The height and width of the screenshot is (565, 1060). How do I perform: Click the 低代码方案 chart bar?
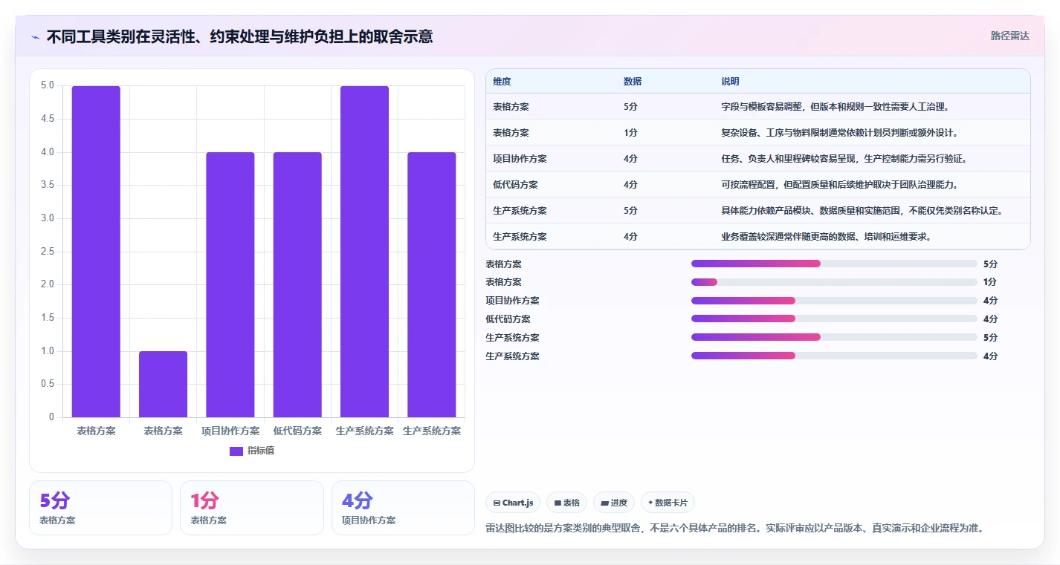[297, 284]
